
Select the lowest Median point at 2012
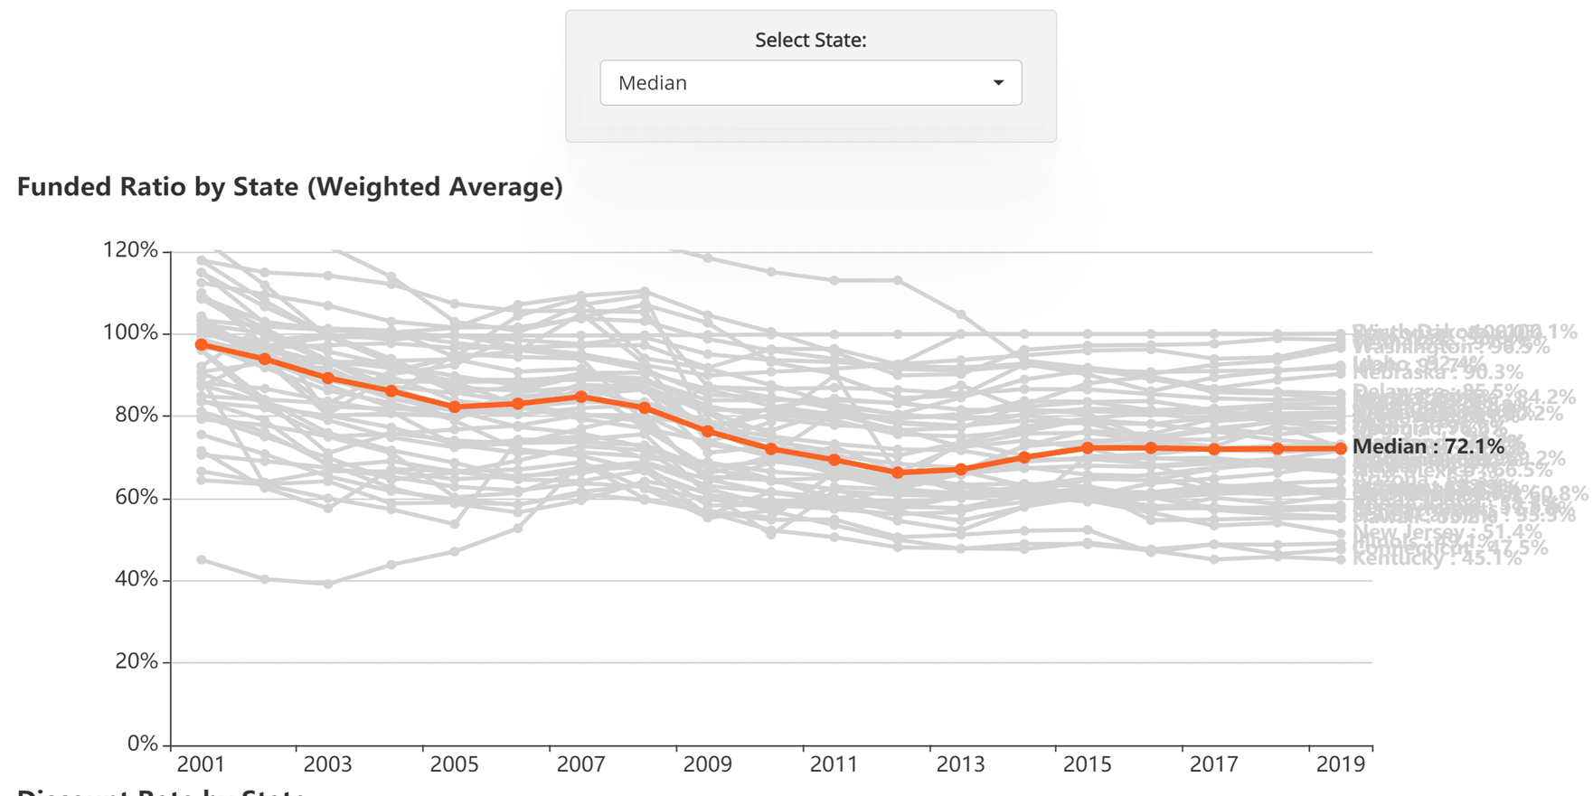coord(898,473)
